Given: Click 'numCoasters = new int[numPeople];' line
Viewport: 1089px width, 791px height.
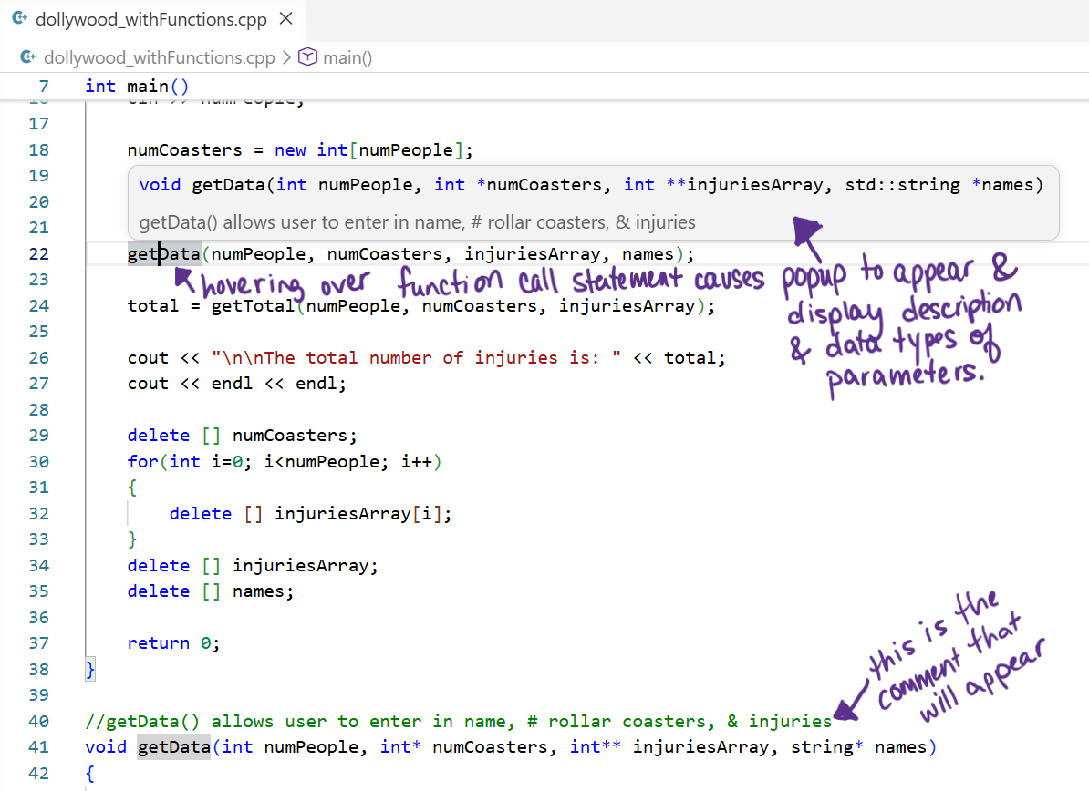Looking at the screenshot, I should click(300, 149).
